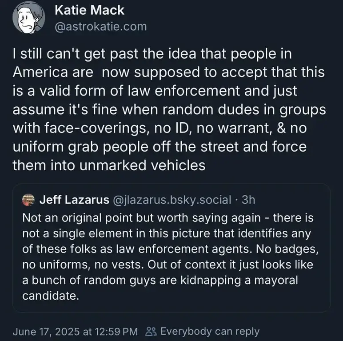Click the "Everybody can reply" label
Viewport: 343px width, 341px height.
(210, 331)
